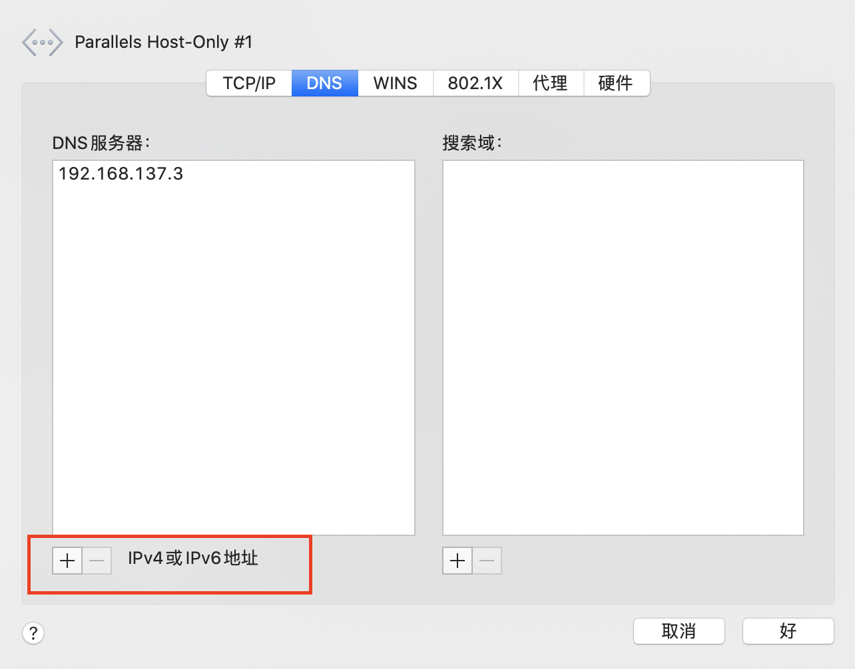The width and height of the screenshot is (855, 669).
Task: Click inside the empty 搜索域 list box
Action: click(623, 347)
